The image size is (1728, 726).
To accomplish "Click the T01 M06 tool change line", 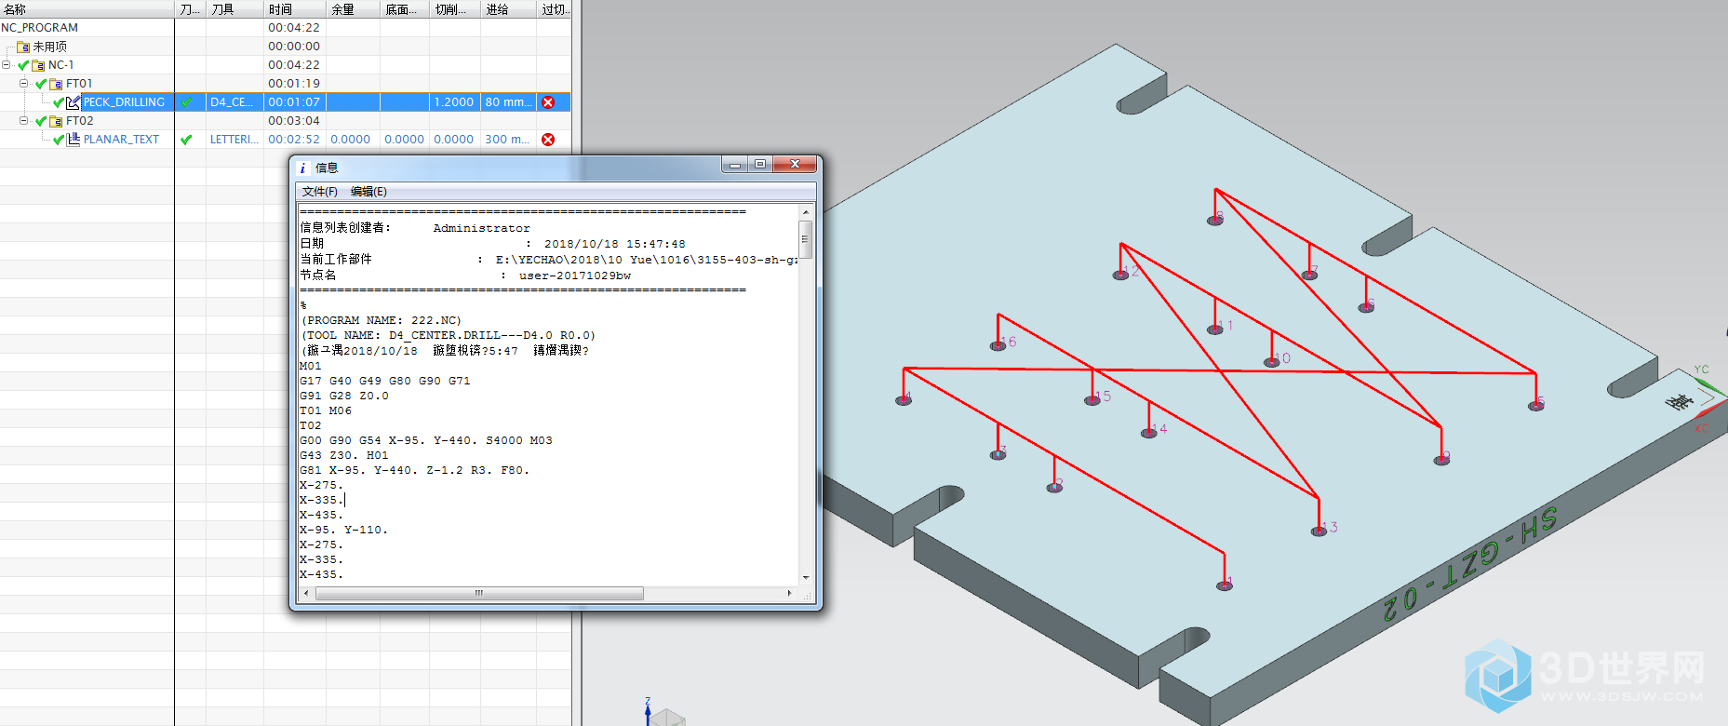I will [325, 410].
